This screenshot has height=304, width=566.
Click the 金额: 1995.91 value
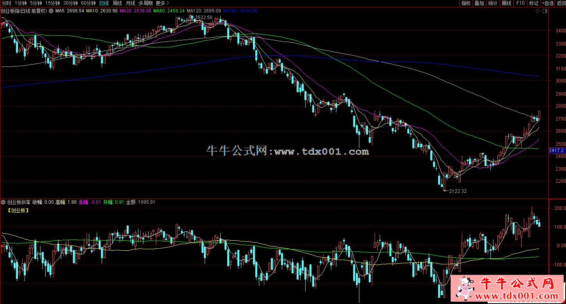tap(140, 202)
